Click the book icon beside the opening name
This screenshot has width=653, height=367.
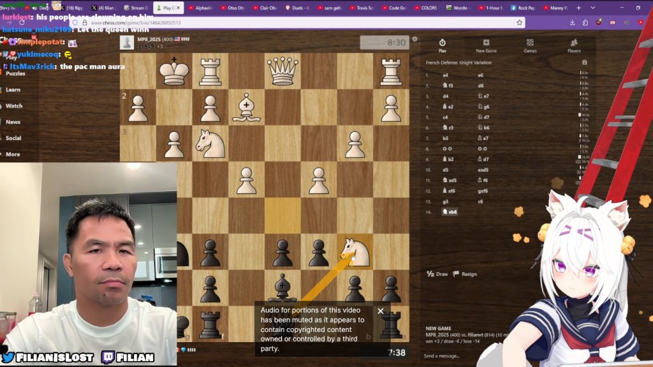(x=584, y=62)
